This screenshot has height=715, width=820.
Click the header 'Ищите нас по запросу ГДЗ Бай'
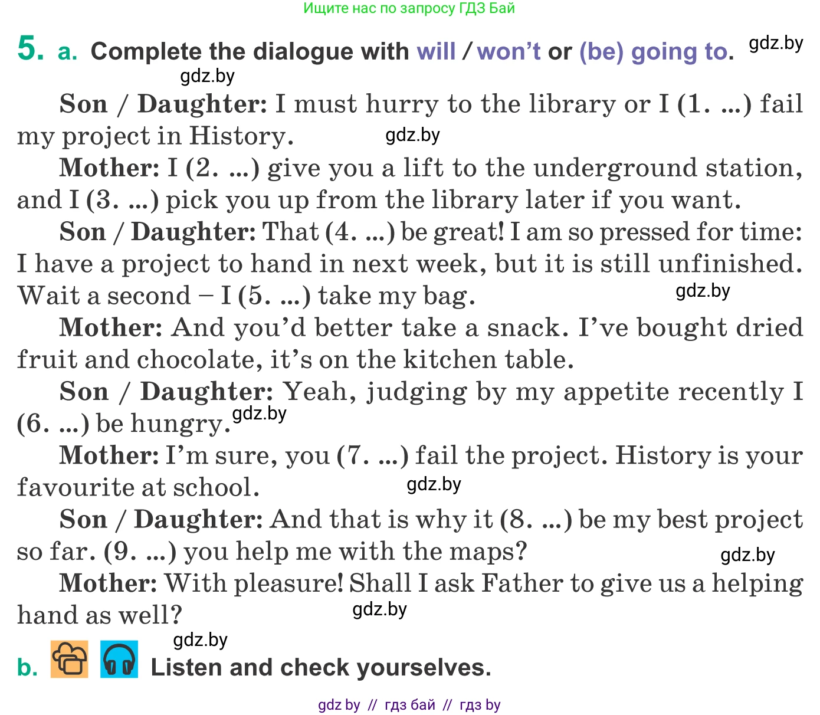pyautogui.click(x=409, y=8)
